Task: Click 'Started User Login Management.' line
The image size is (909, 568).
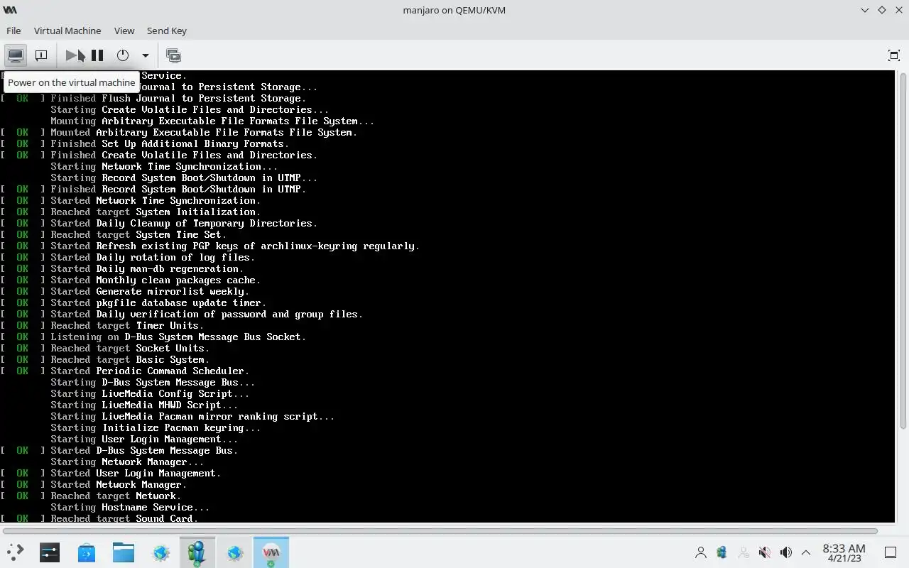Action: click(x=136, y=473)
